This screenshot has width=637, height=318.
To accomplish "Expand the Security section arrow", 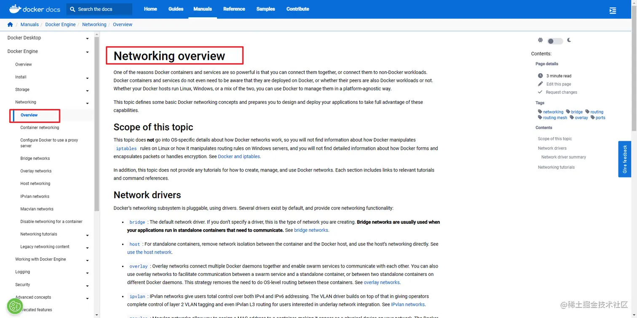I will point(87,286).
